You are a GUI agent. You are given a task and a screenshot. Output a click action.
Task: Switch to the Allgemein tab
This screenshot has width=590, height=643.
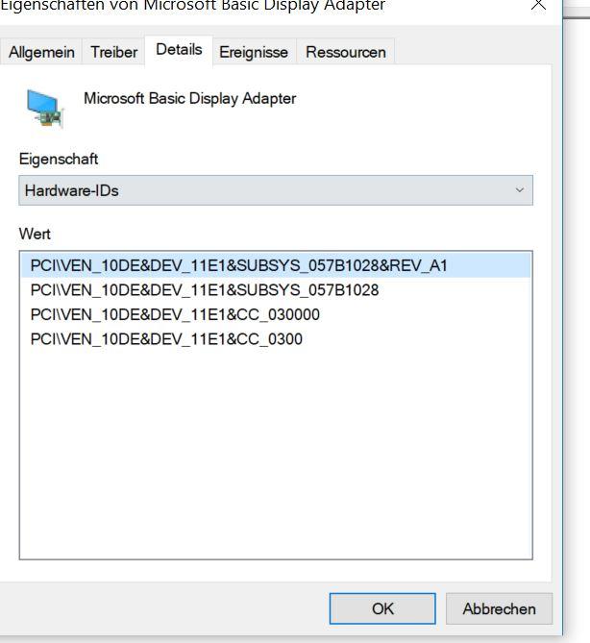tap(41, 52)
